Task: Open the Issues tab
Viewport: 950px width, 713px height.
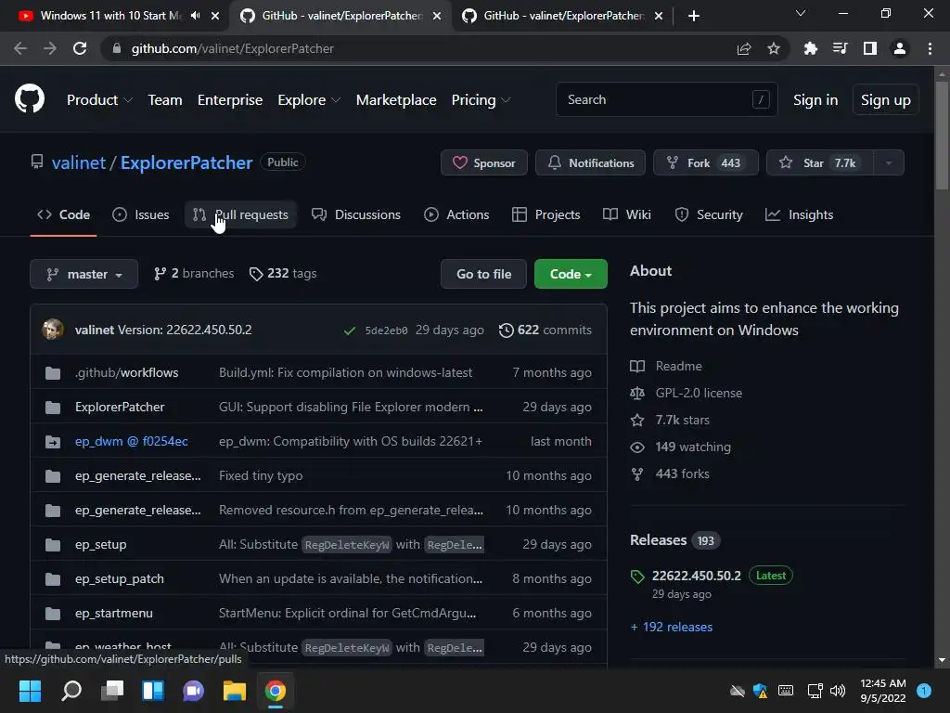Action: point(141,214)
